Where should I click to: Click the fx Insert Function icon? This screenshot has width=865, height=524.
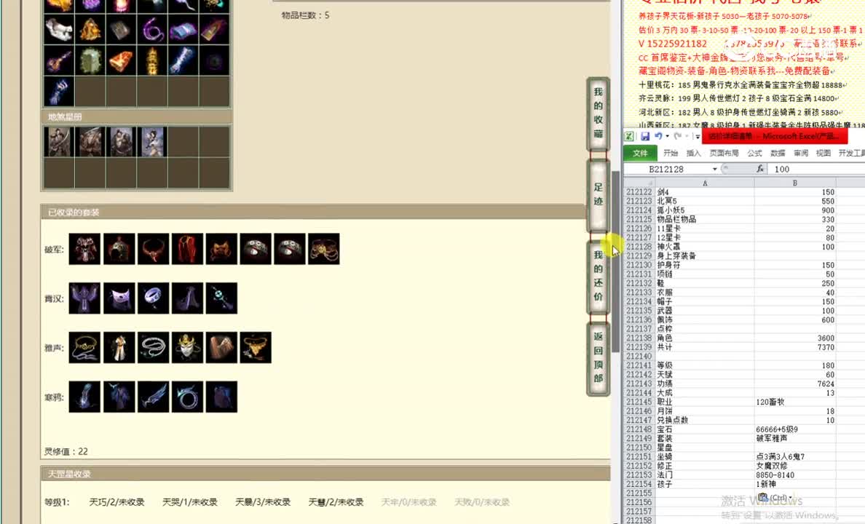pos(760,169)
